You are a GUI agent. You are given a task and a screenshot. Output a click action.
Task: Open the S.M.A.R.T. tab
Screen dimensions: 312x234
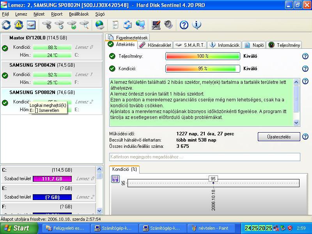pos(190,45)
